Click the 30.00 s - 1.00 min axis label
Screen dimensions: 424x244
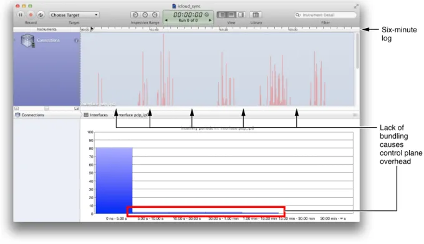tap(223, 218)
